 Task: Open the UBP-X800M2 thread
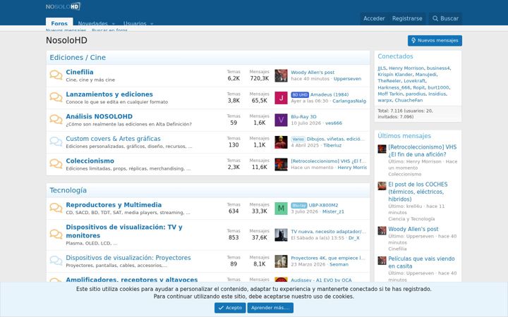pos(323,205)
